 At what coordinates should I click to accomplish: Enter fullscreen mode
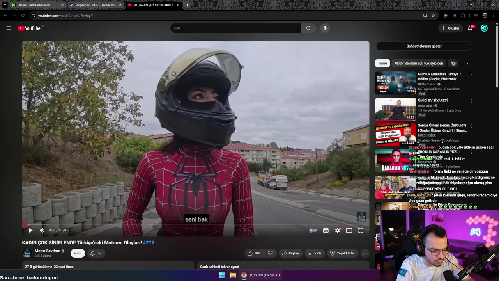[x=361, y=230]
